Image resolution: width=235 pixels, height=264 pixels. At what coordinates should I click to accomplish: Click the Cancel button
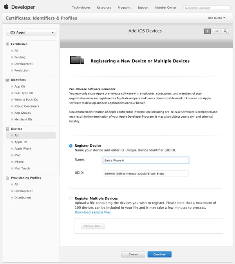click(133, 255)
